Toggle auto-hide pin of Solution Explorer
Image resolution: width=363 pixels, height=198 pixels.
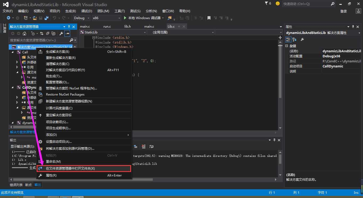click(69, 27)
